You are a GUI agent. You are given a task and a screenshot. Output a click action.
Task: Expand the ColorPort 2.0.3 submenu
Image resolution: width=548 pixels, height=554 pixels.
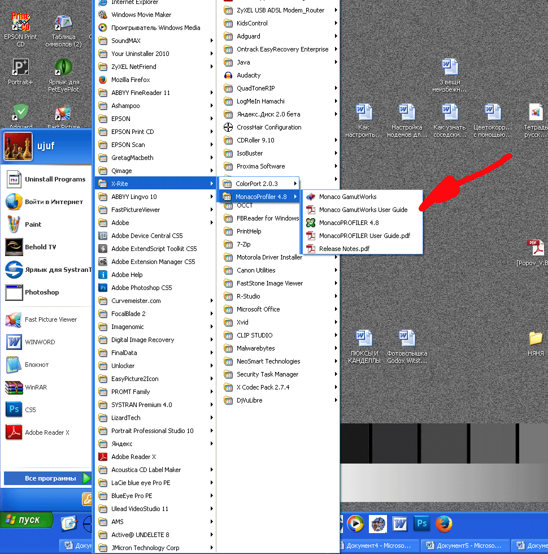click(x=259, y=184)
